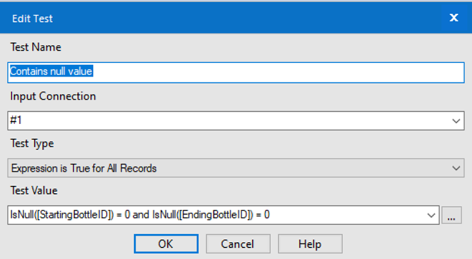Expand the Input Connection dropdown arrow
The width and height of the screenshot is (472, 259).
(456, 121)
